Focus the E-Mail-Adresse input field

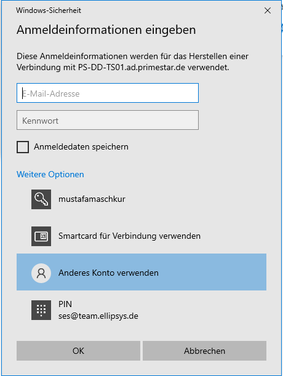[x=108, y=93]
